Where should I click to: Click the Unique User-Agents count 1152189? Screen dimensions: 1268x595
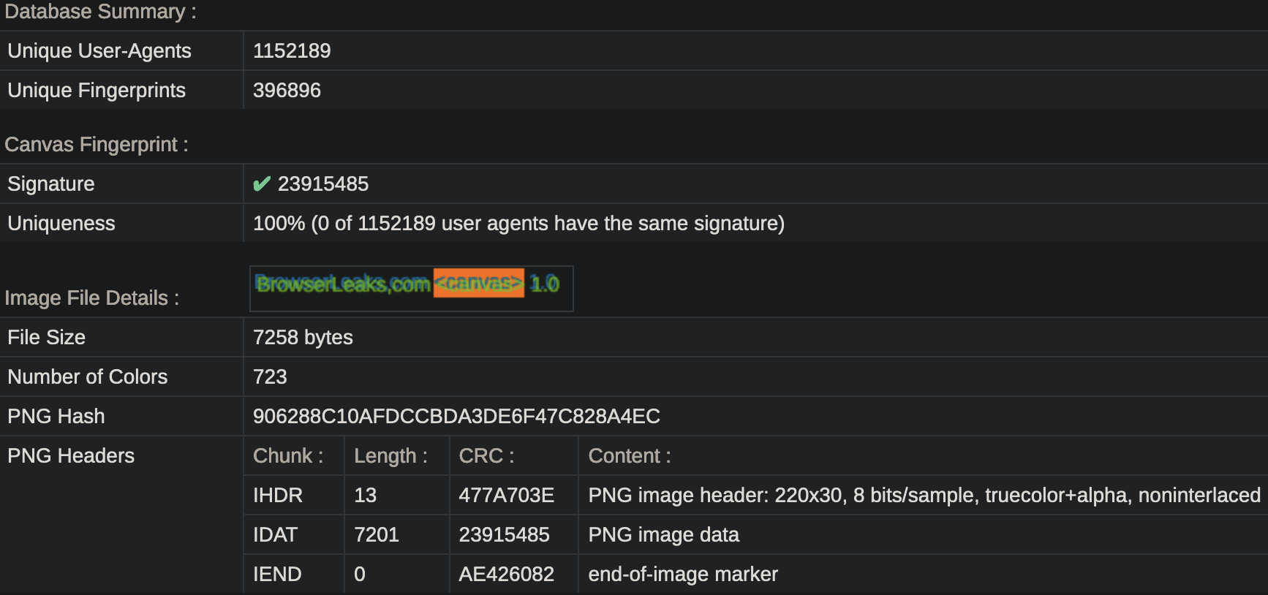(292, 51)
